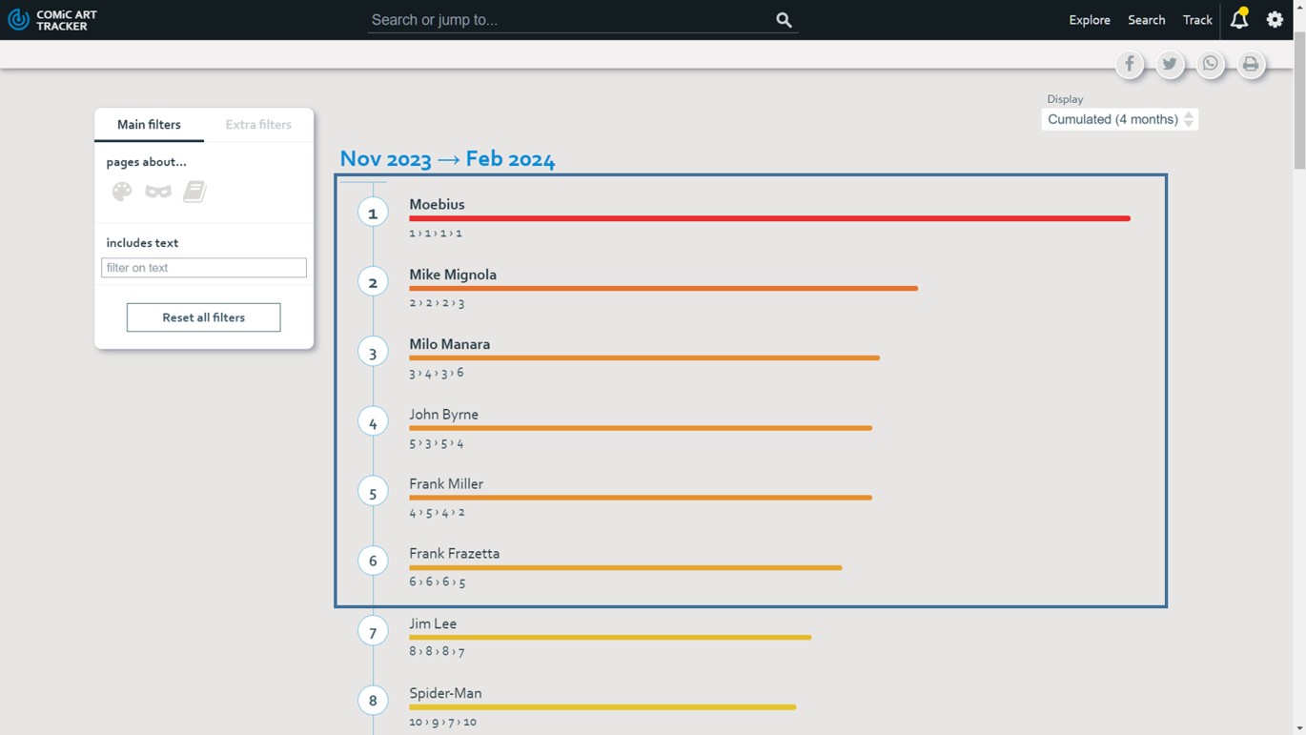Viewport: 1306px width, 735px height.
Task: Click the magnifier search icon
Action: coord(784,20)
